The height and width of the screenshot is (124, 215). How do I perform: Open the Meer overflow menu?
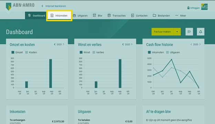tap(181, 15)
